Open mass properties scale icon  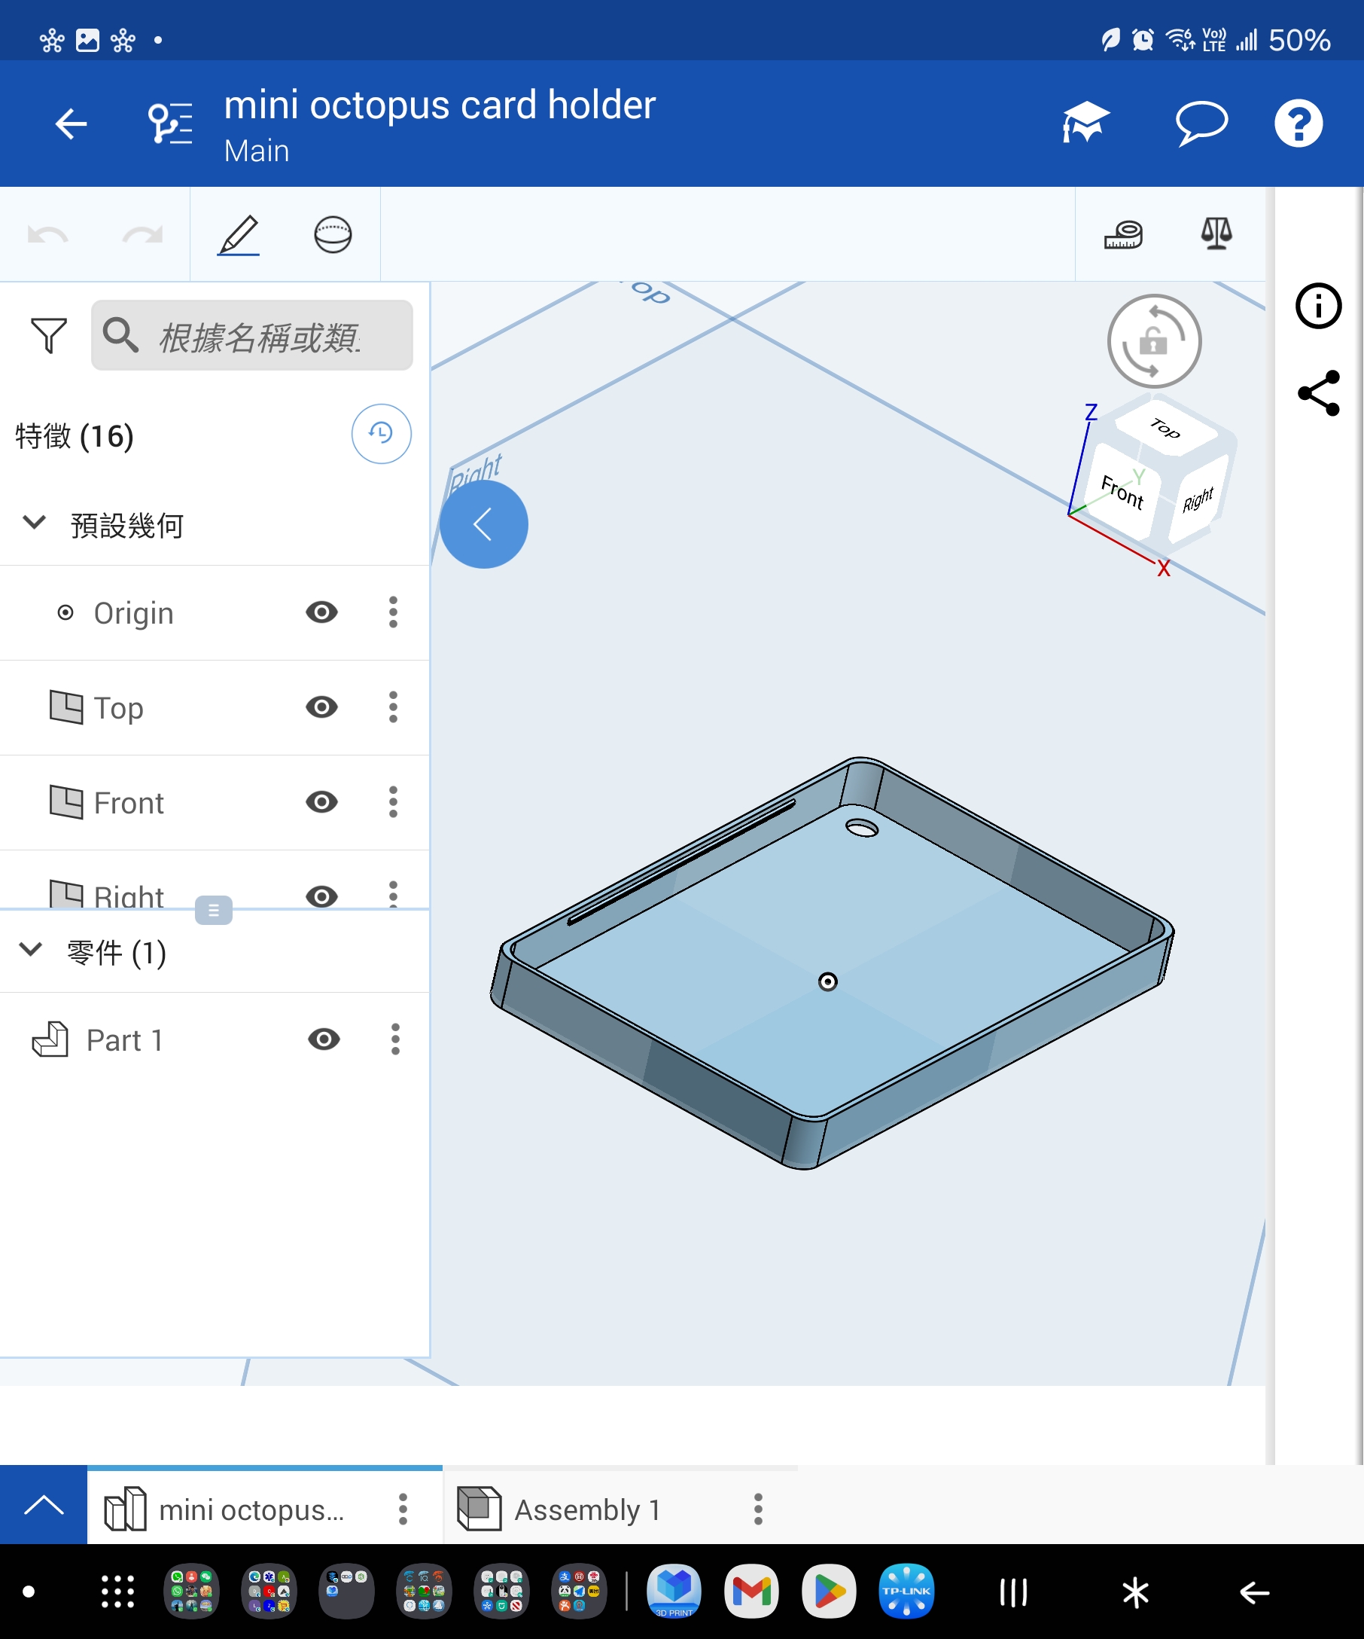[x=1216, y=234]
